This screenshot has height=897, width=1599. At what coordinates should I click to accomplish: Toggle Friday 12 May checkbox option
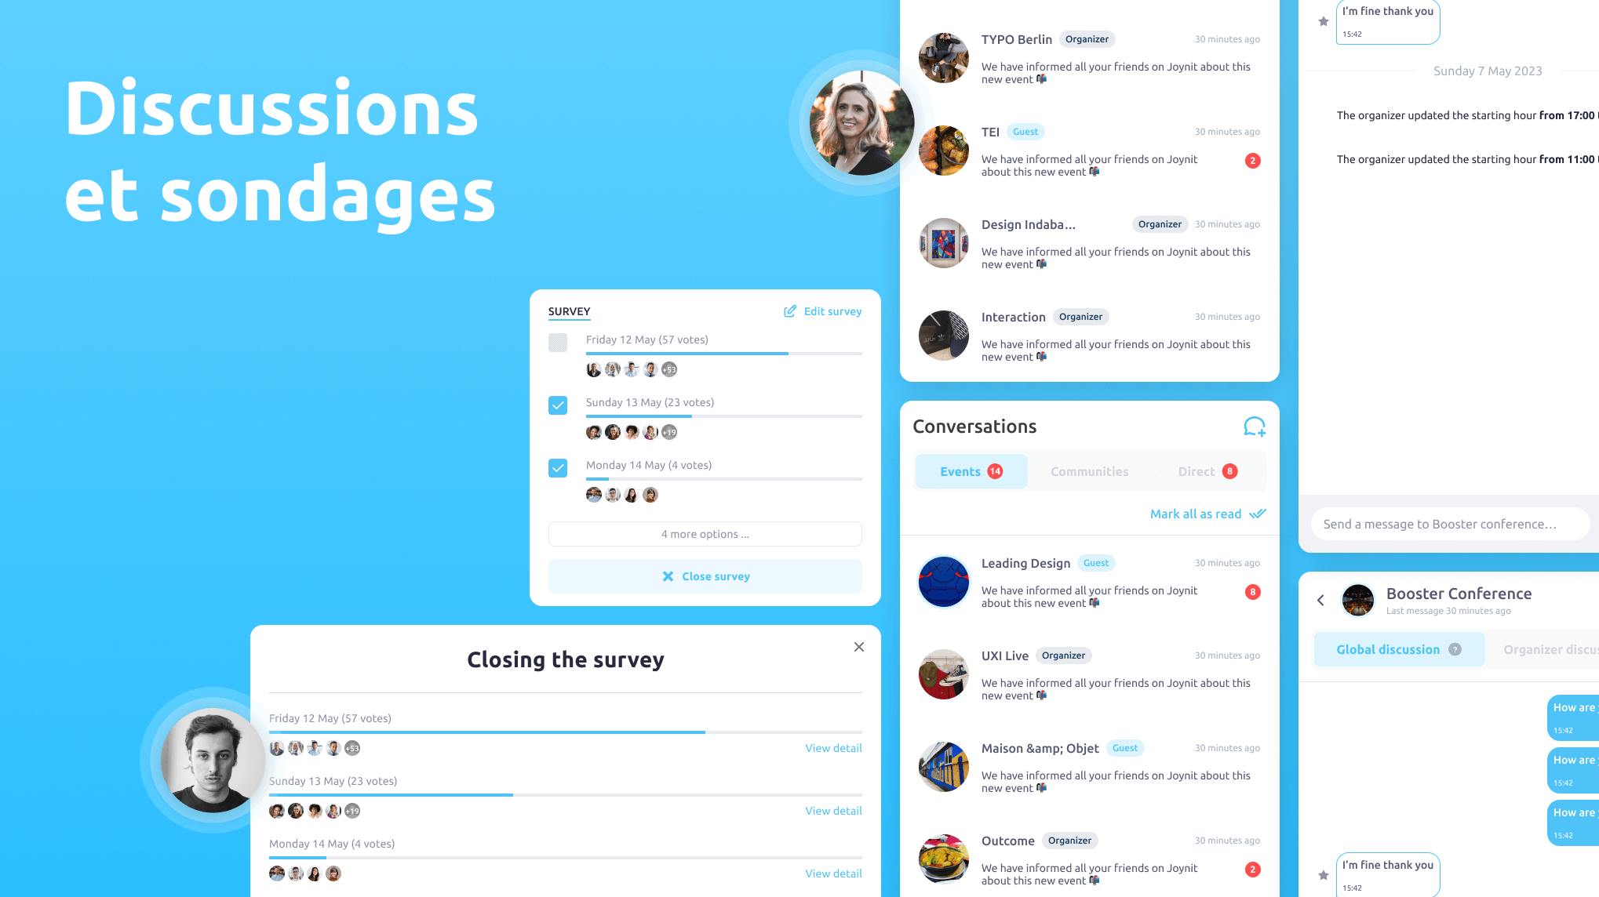558,343
